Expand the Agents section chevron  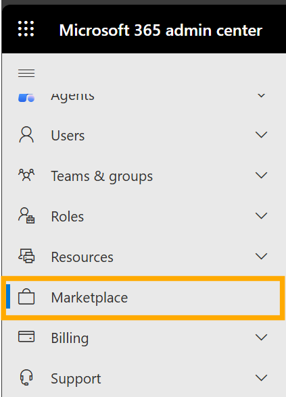click(262, 96)
